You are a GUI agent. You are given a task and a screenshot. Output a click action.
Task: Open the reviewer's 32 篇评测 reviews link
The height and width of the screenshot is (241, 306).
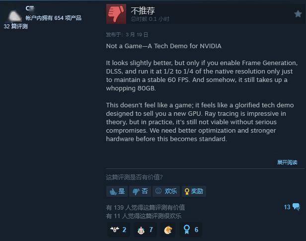coord(15,26)
